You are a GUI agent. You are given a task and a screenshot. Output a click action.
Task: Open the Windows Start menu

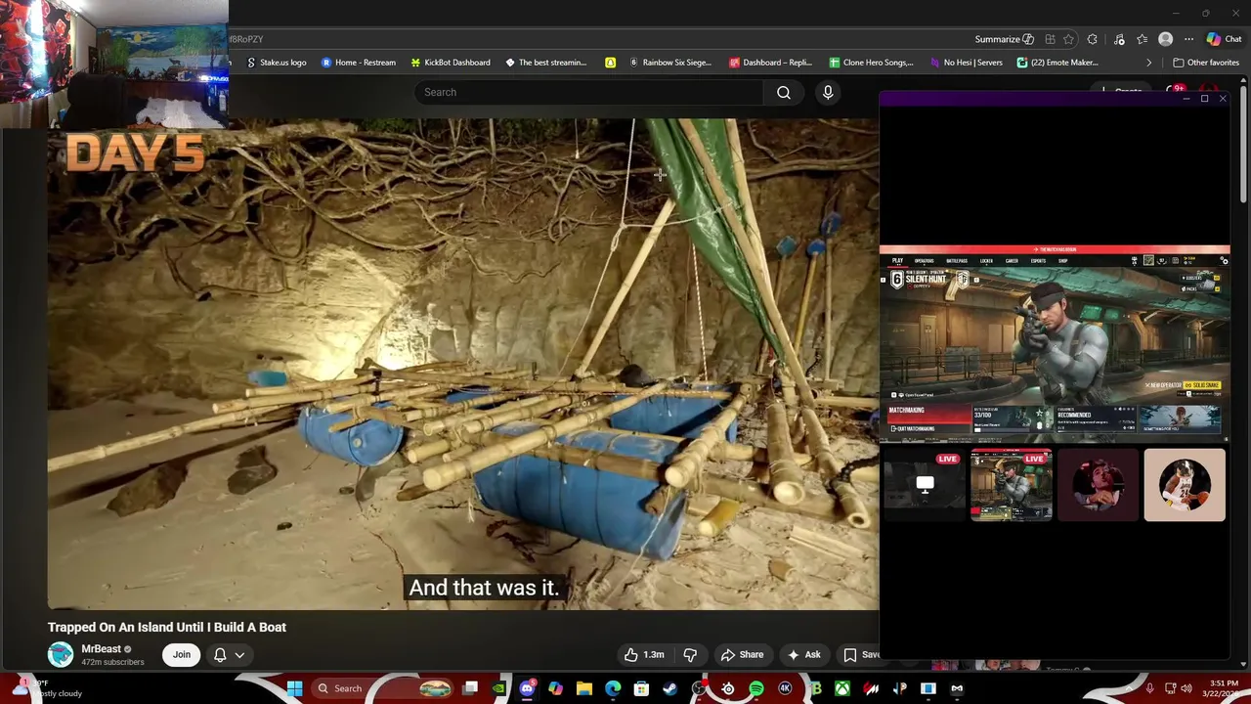[294, 688]
